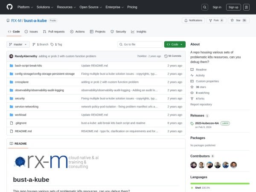Open the appearance settings icon button
The height and width of the screenshot is (192, 256).
[246, 7]
